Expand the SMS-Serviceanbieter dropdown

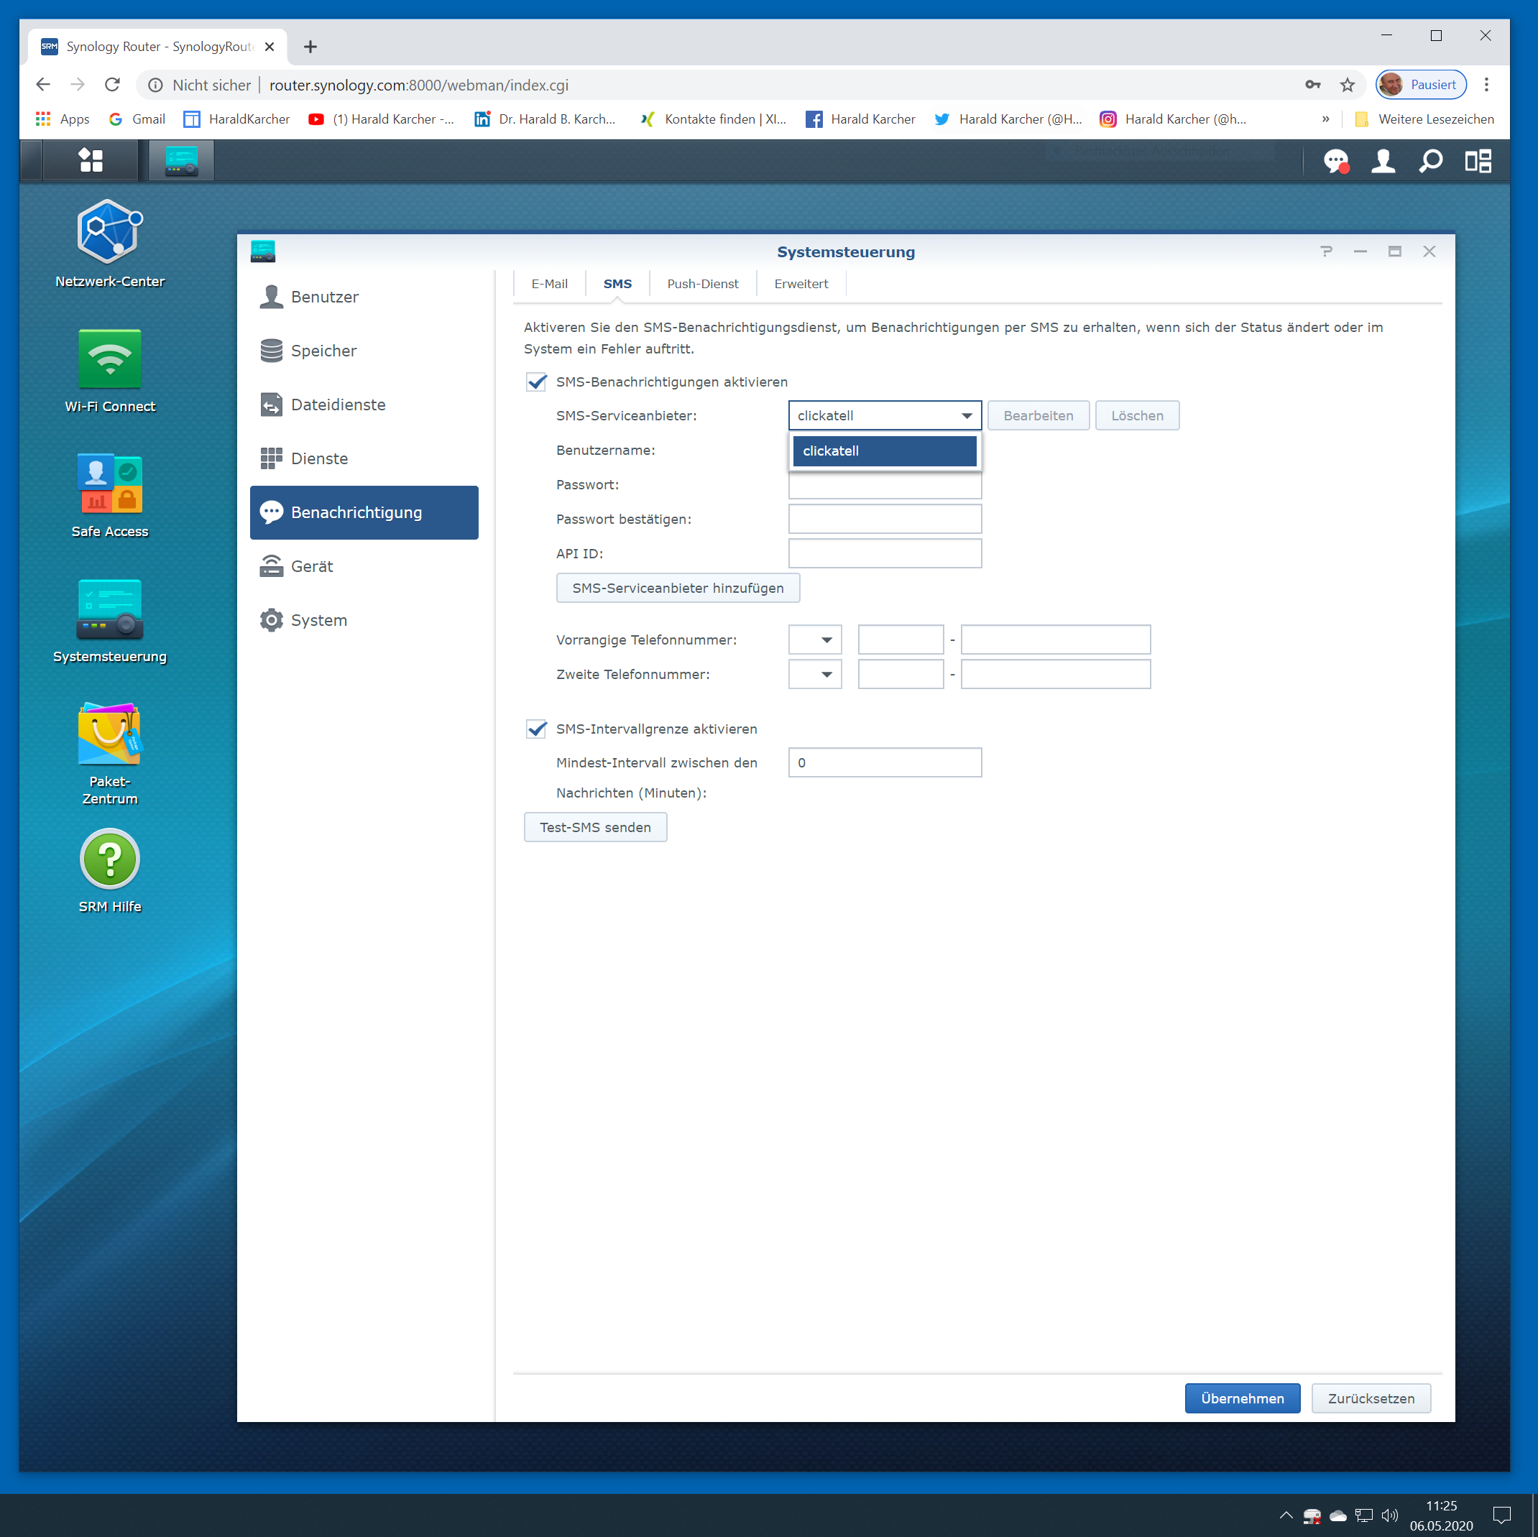967,415
